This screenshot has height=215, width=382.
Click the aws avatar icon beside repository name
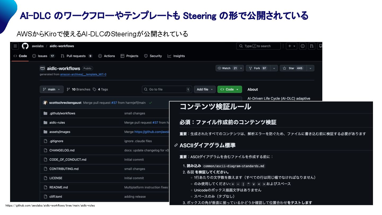42,68
